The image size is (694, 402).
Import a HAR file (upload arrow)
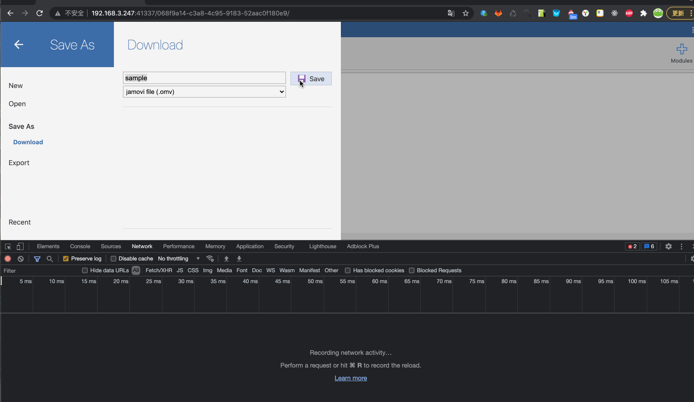click(x=226, y=259)
